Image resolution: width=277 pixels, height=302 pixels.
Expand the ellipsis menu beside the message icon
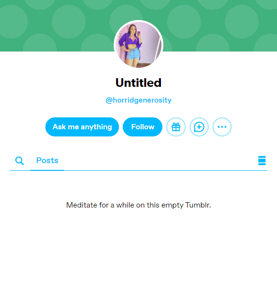tap(222, 127)
